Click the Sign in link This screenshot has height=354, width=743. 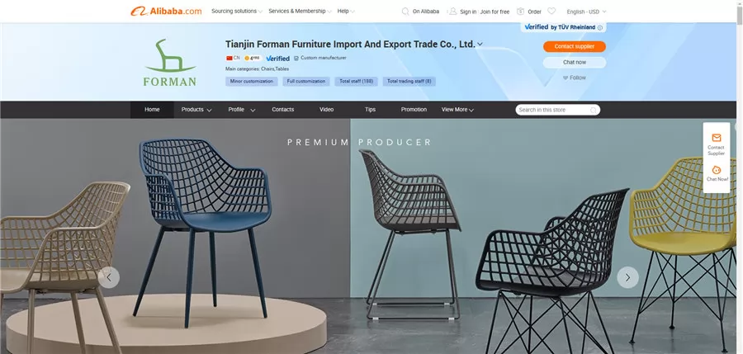[468, 12]
